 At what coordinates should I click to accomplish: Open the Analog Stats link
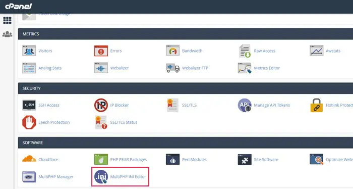click(50, 68)
